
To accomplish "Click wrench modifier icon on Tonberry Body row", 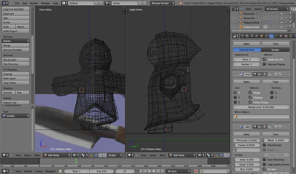I will click(x=270, y=23).
